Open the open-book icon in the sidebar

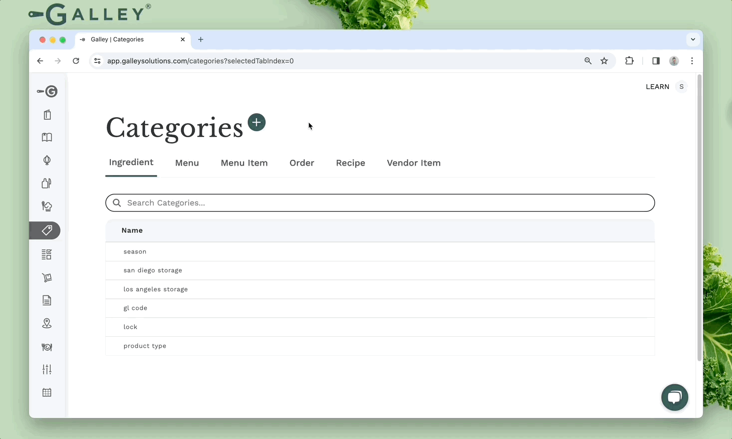pos(47,137)
